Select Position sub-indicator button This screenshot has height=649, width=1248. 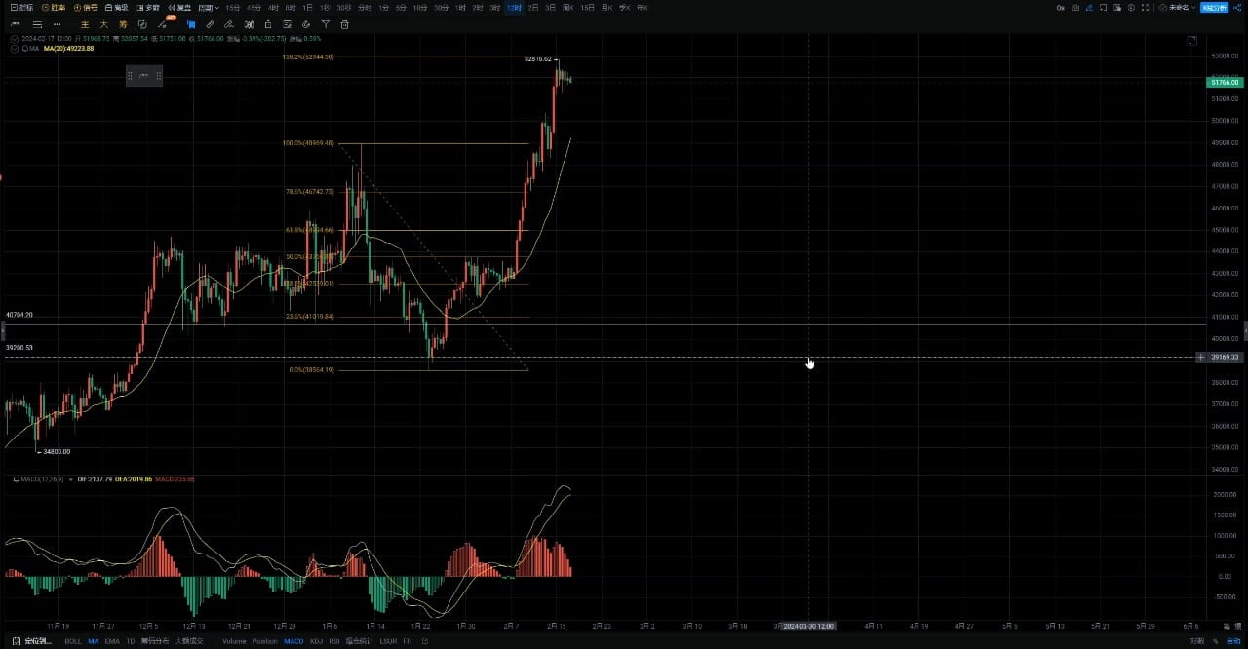tap(264, 641)
